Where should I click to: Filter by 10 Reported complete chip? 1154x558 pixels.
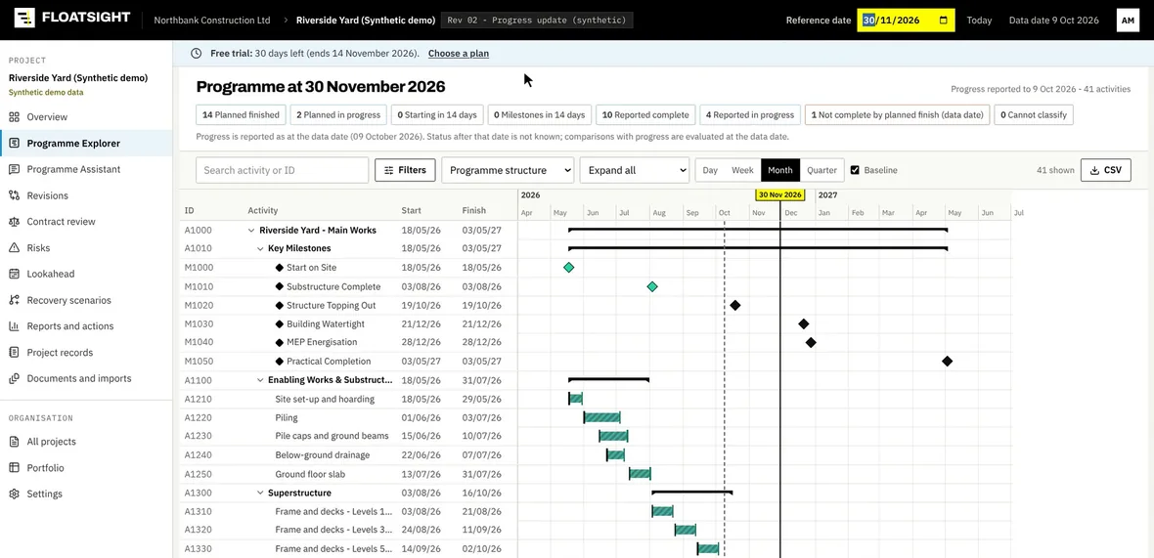[x=645, y=114]
